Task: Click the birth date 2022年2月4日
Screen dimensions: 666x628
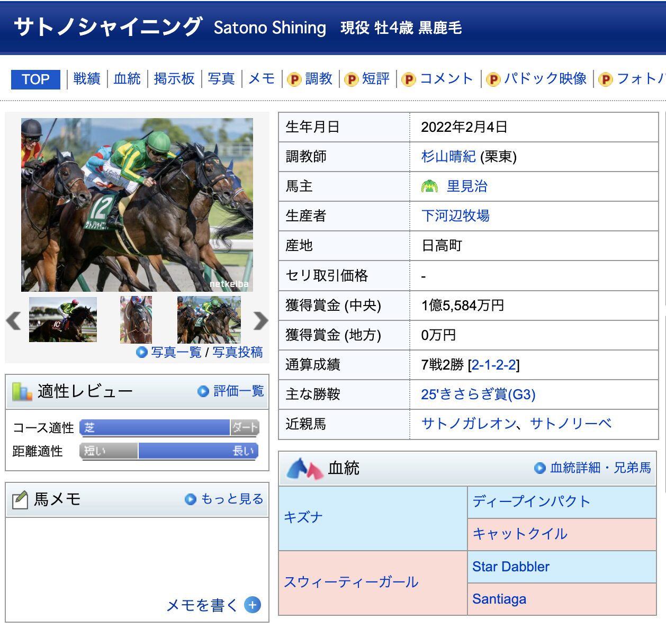Action: (x=464, y=127)
